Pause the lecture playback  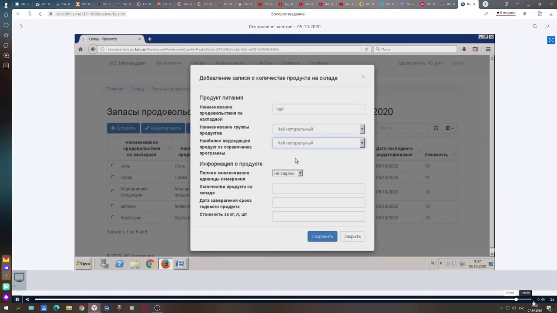[x=17, y=299]
